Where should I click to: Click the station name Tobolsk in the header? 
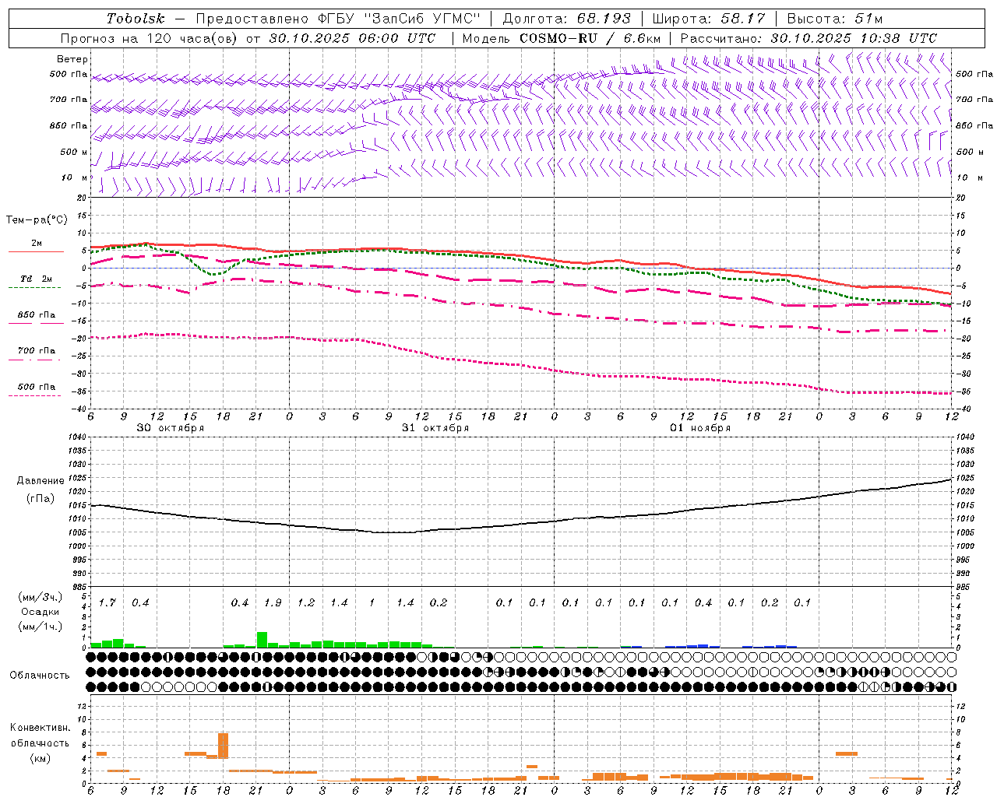pyautogui.click(x=136, y=19)
